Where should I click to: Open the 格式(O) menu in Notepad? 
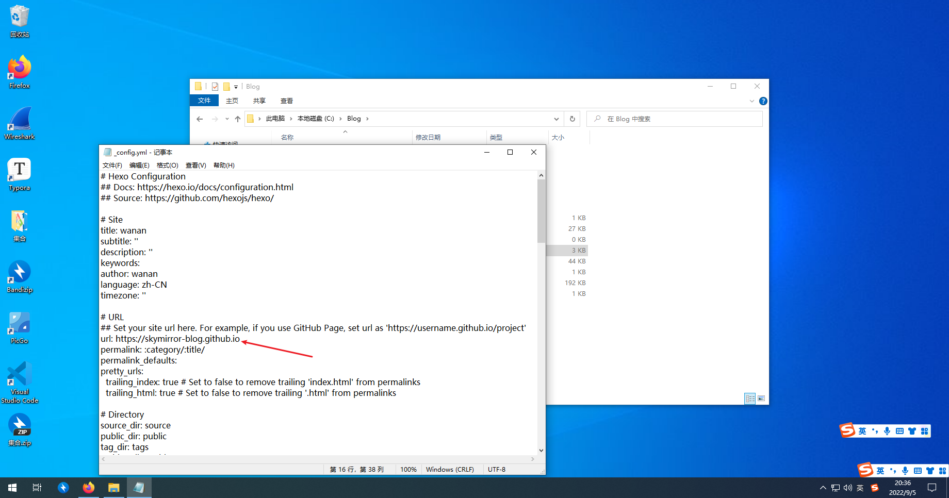pyautogui.click(x=168, y=165)
